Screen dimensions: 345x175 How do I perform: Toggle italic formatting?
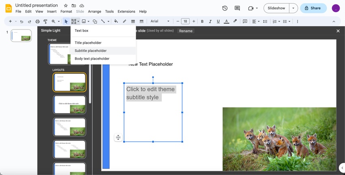coord(210,21)
